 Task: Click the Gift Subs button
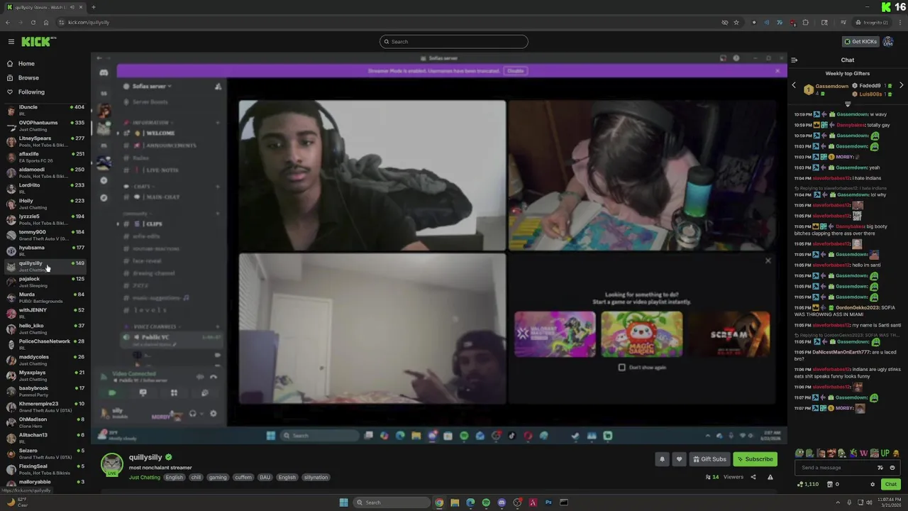(x=709, y=459)
